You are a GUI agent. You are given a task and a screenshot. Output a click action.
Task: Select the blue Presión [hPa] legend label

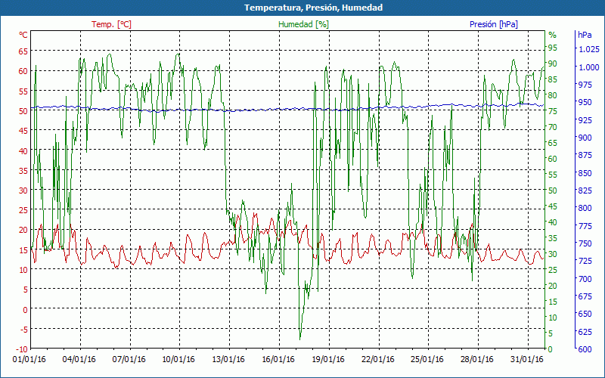coord(494,24)
